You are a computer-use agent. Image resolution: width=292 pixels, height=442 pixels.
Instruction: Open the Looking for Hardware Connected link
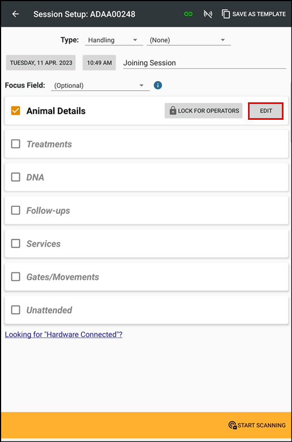pyautogui.click(x=64, y=335)
